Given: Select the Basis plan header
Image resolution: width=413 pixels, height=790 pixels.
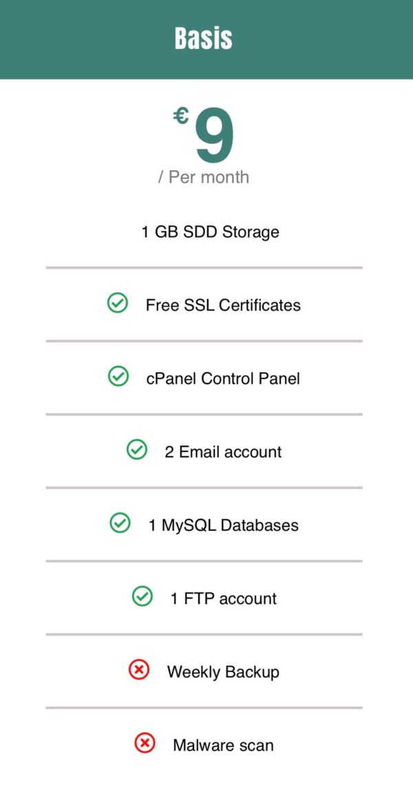Looking at the screenshot, I should [204, 39].
